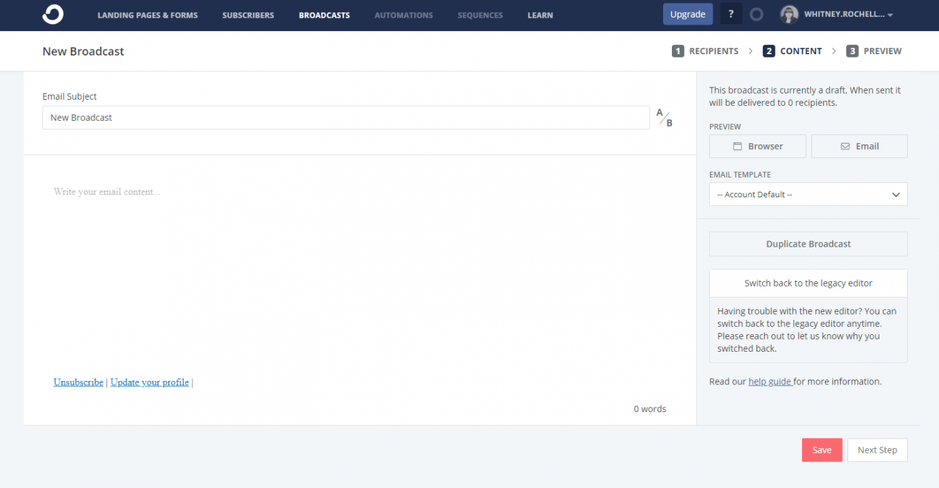Go to the Subscribers section
Screen dimensions: 939x488
[248, 15]
